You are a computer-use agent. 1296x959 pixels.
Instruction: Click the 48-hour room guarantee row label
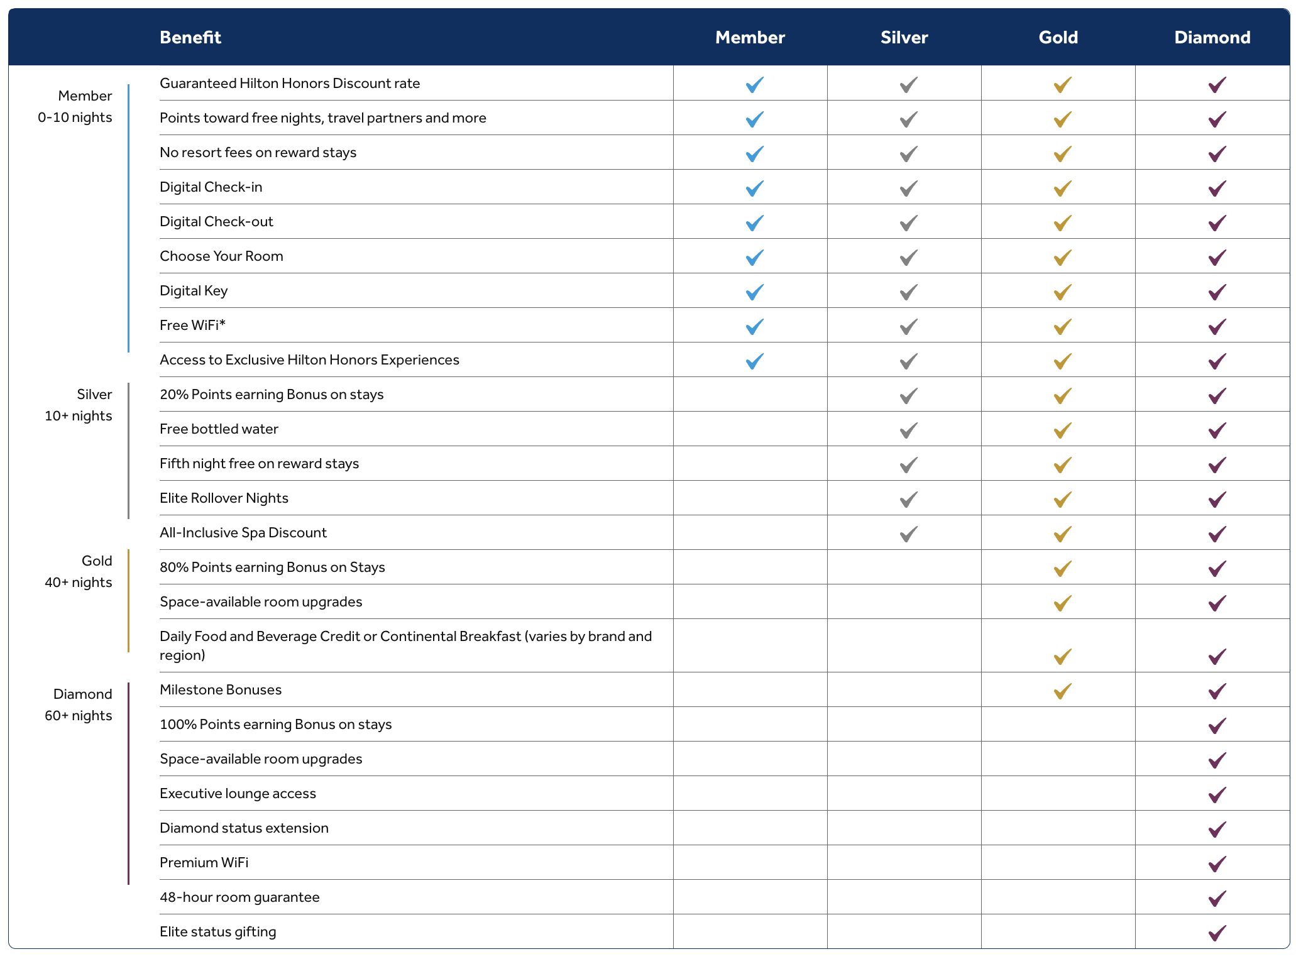click(239, 897)
